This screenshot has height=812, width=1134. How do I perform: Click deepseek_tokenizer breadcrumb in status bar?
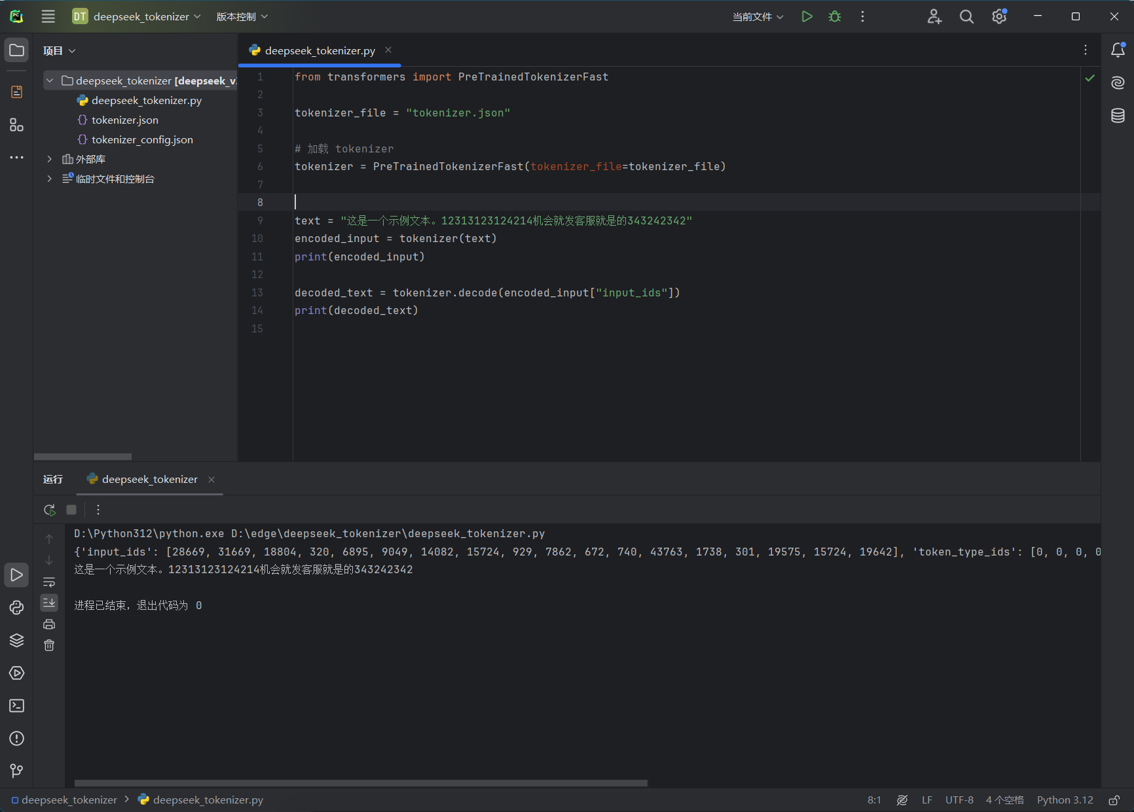pyautogui.click(x=64, y=800)
